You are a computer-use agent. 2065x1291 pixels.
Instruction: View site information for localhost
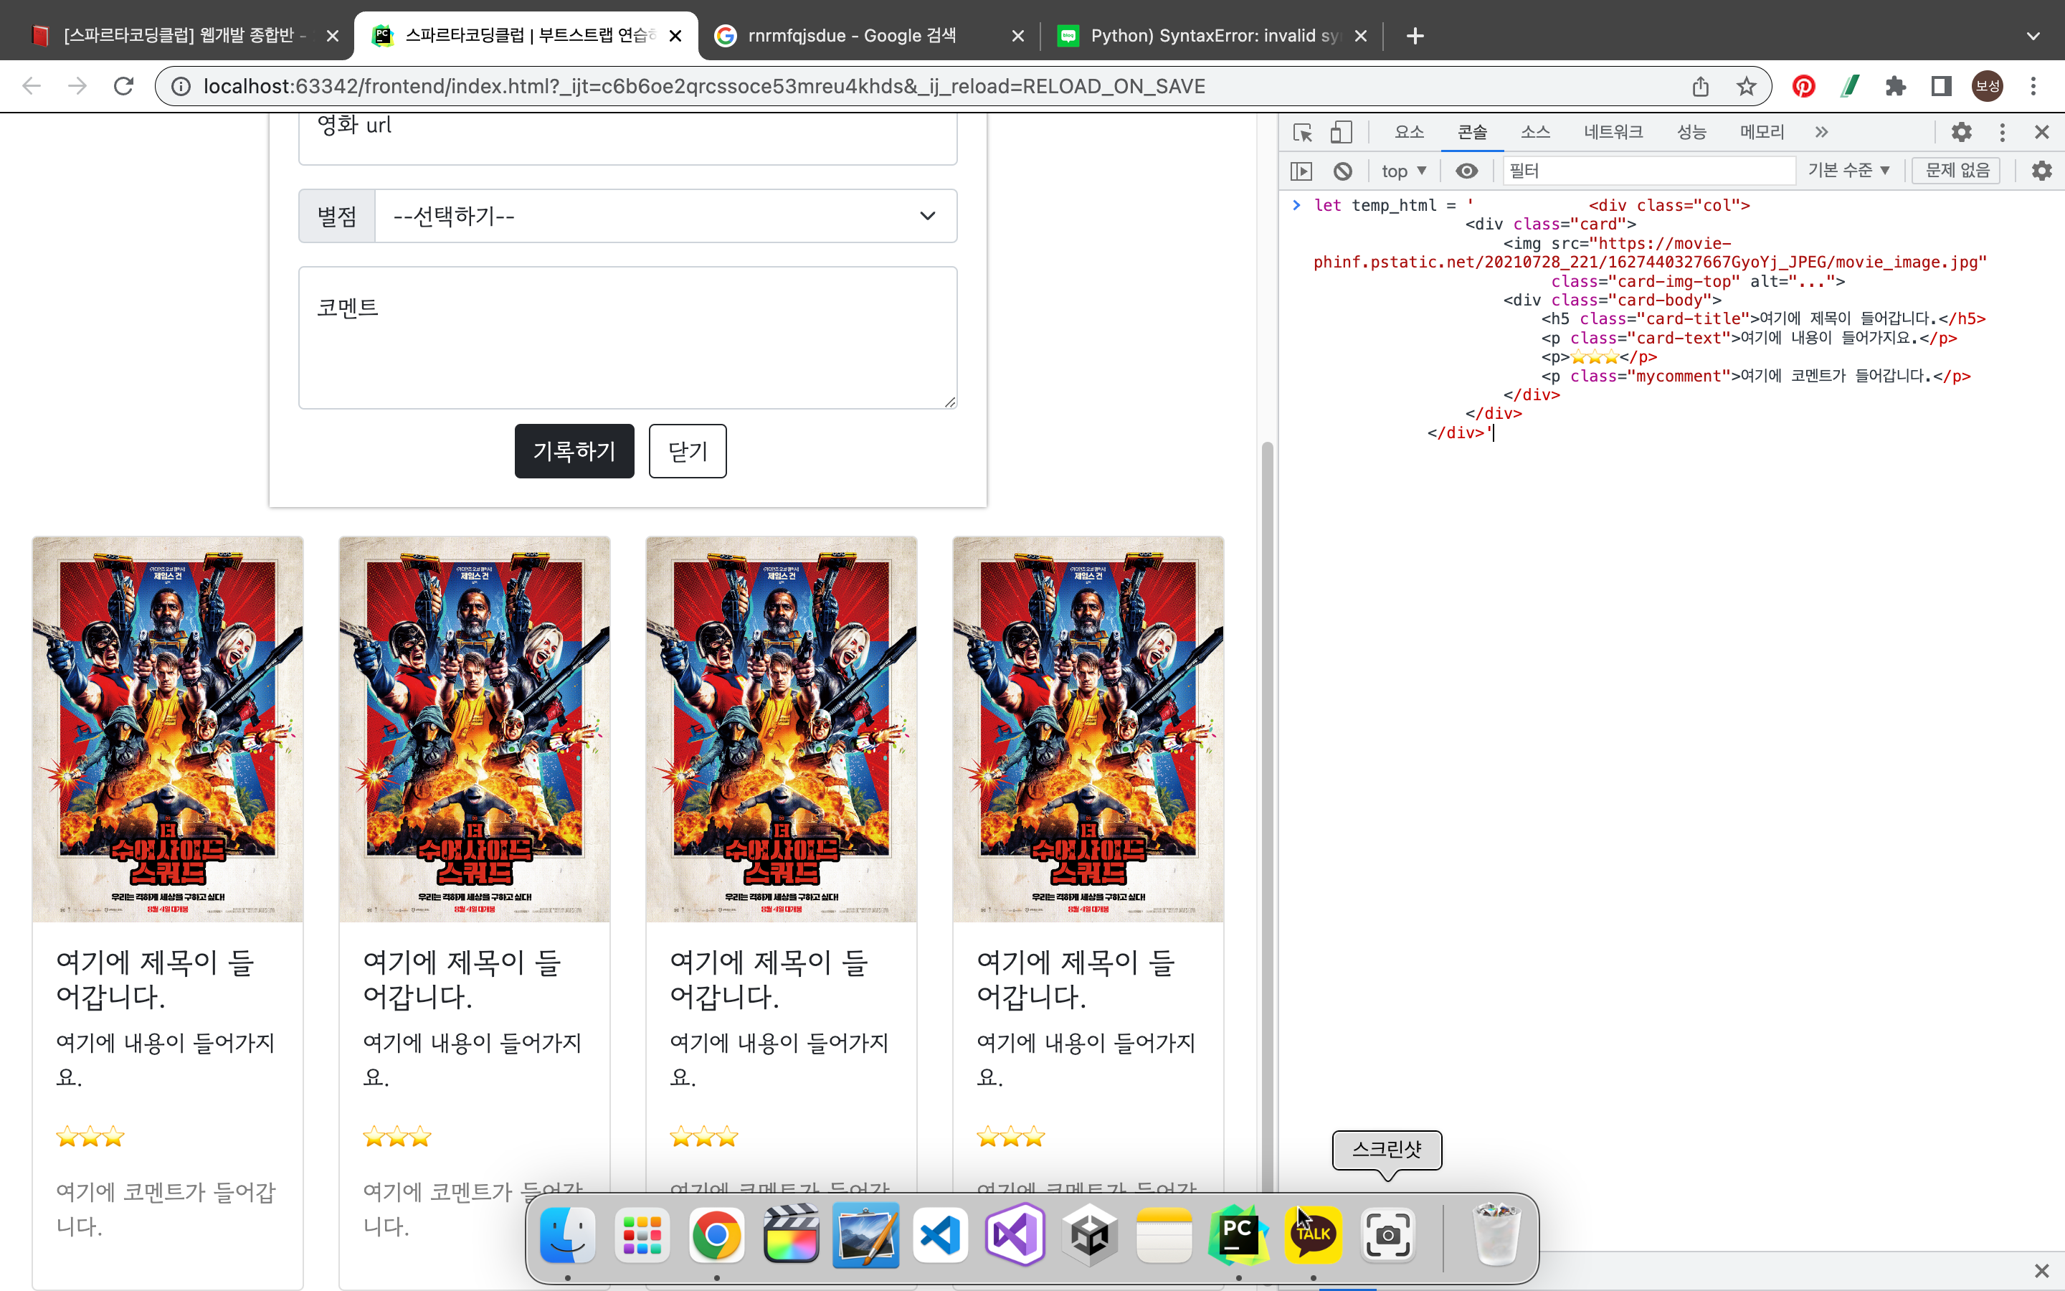(181, 86)
